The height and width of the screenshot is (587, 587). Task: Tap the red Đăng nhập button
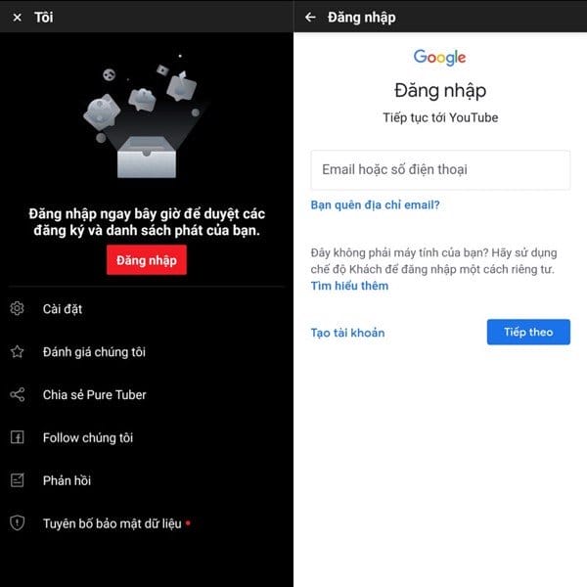pyautogui.click(x=147, y=260)
